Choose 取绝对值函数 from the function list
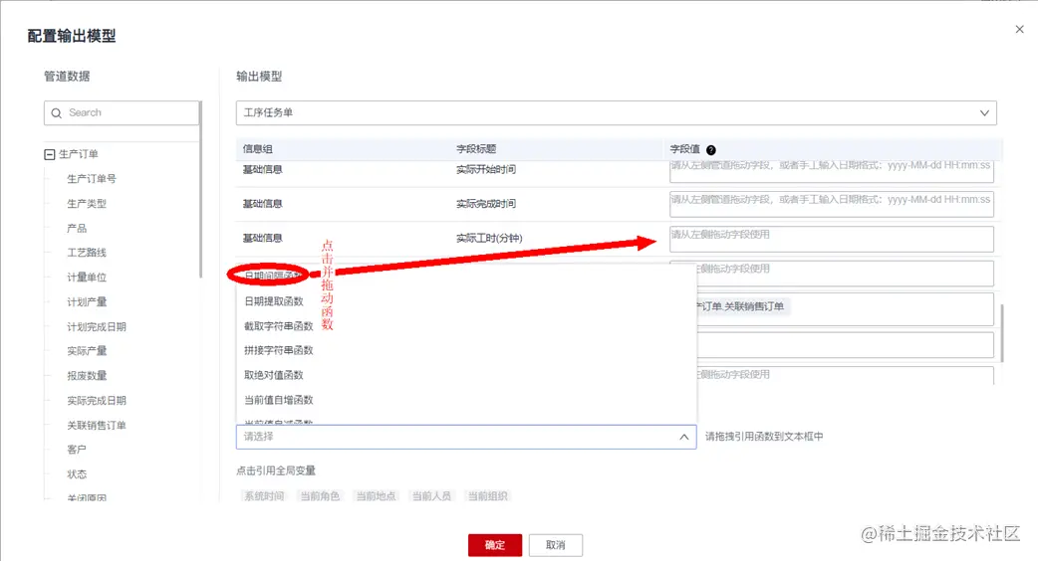This screenshot has height=561, width=1038. click(274, 375)
